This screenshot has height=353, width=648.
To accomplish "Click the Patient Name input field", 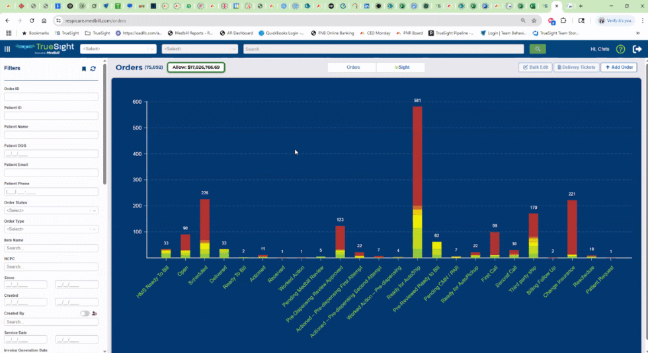I will click(51, 135).
